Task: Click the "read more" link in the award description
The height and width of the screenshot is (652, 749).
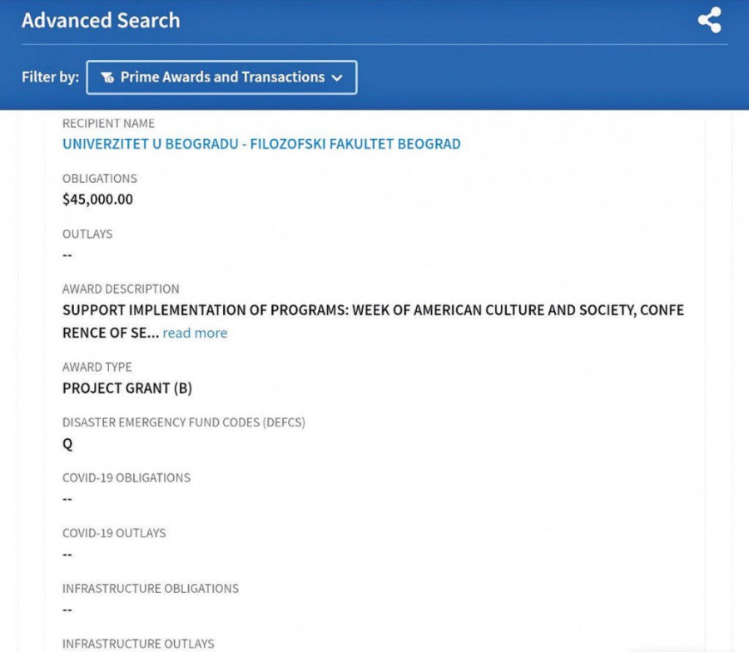Action: coord(195,333)
